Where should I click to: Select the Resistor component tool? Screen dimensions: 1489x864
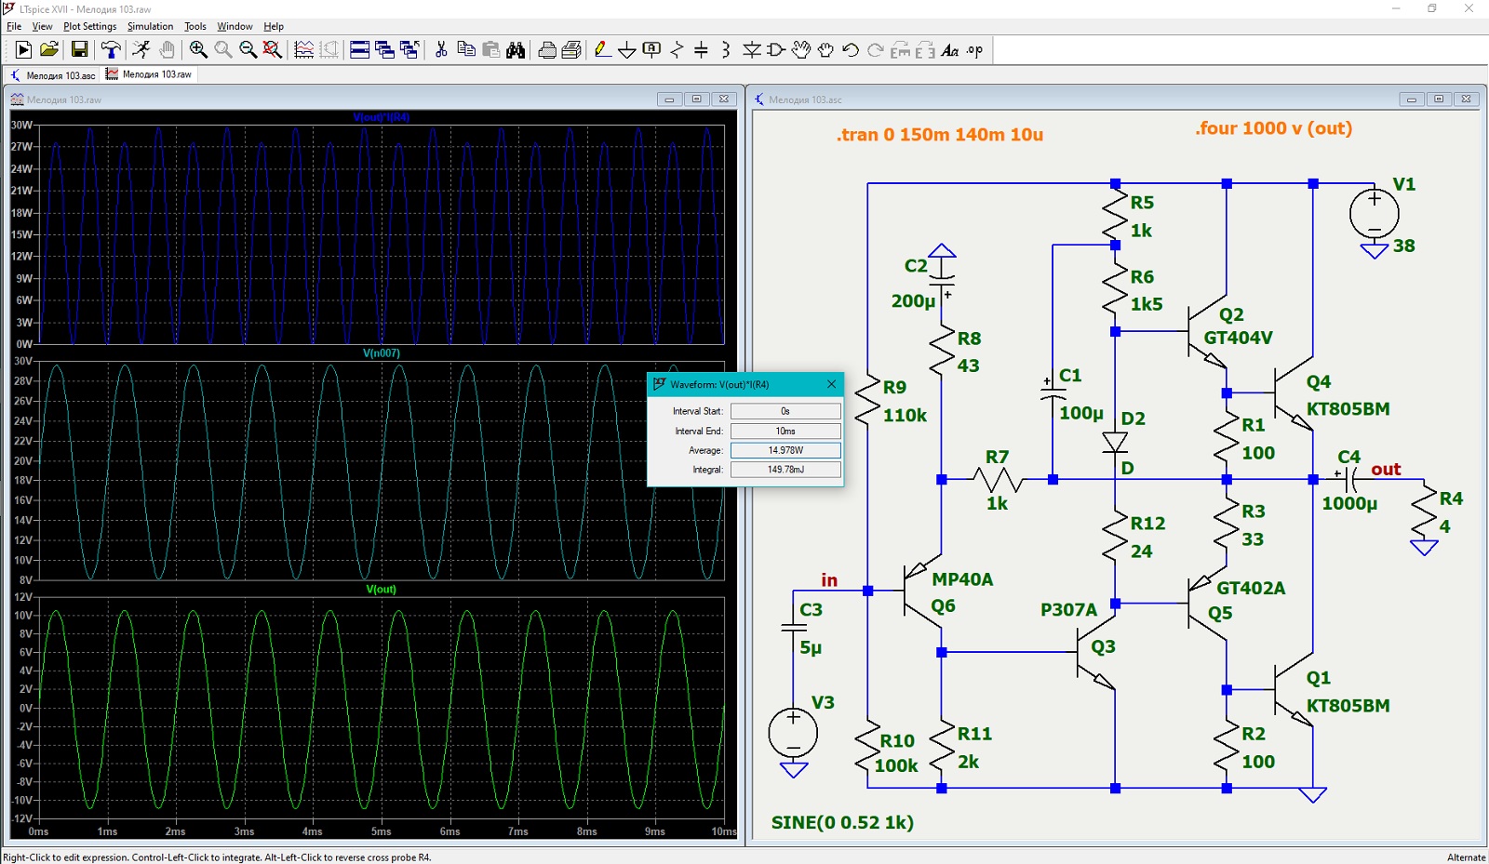[677, 50]
